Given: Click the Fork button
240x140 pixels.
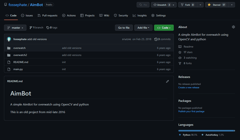Looking at the screenshot, I should point(188,5).
